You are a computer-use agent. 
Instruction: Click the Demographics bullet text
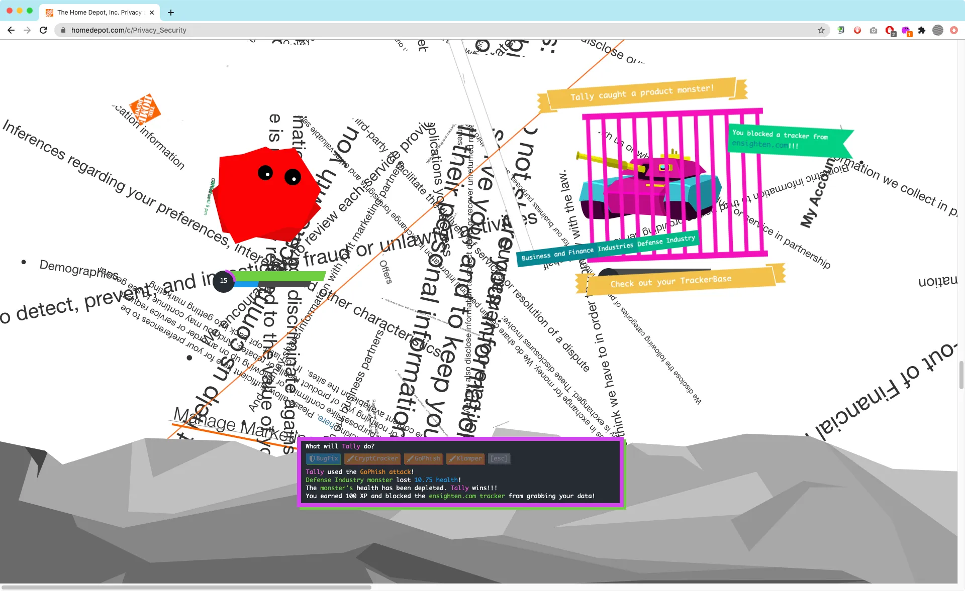tap(79, 269)
